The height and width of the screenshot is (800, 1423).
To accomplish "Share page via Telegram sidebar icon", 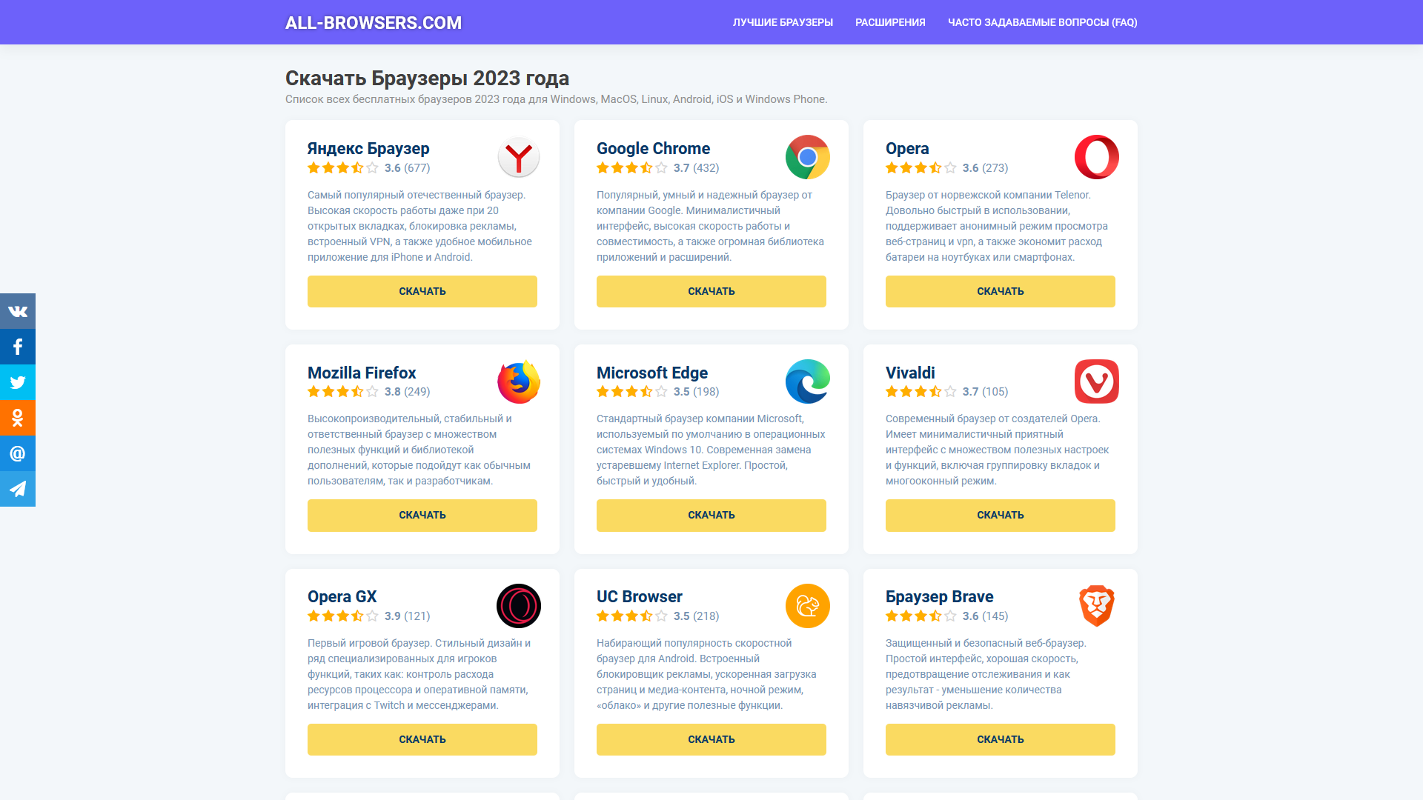I will [18, 489].
